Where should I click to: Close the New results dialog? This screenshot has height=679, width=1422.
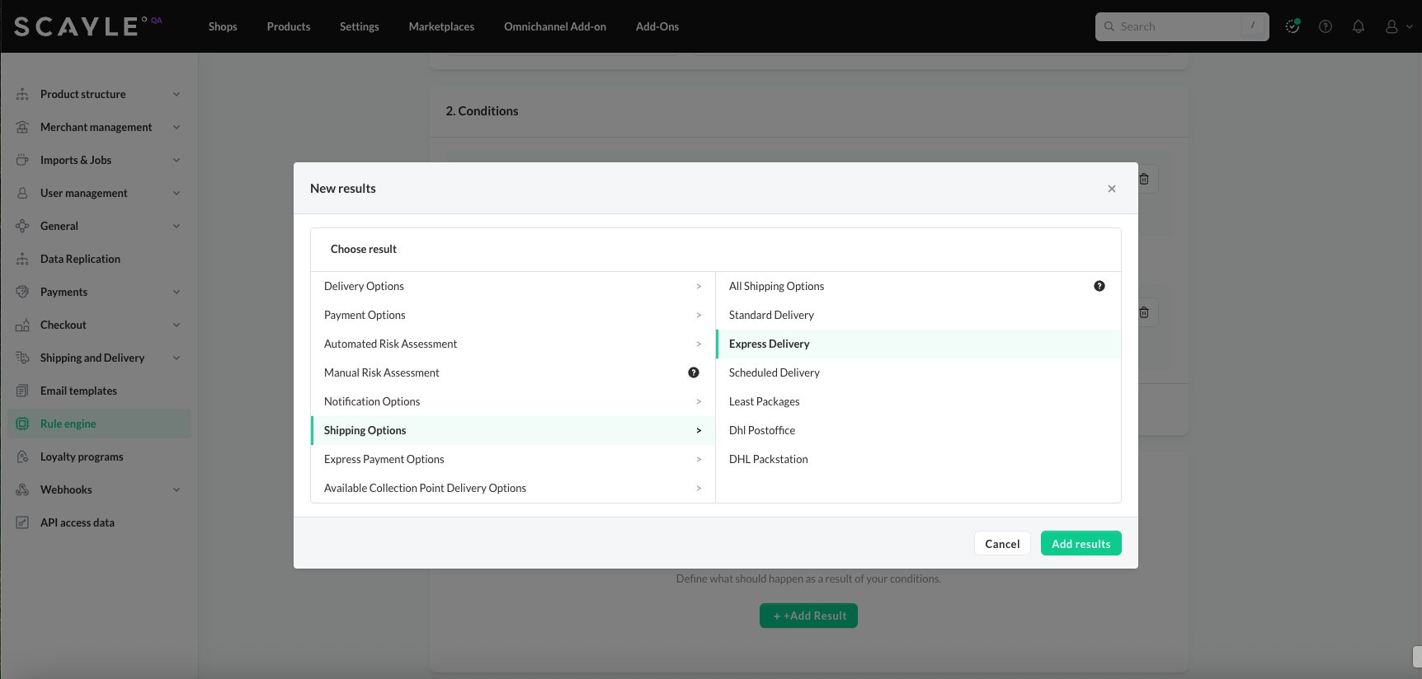pos(1111,189)
